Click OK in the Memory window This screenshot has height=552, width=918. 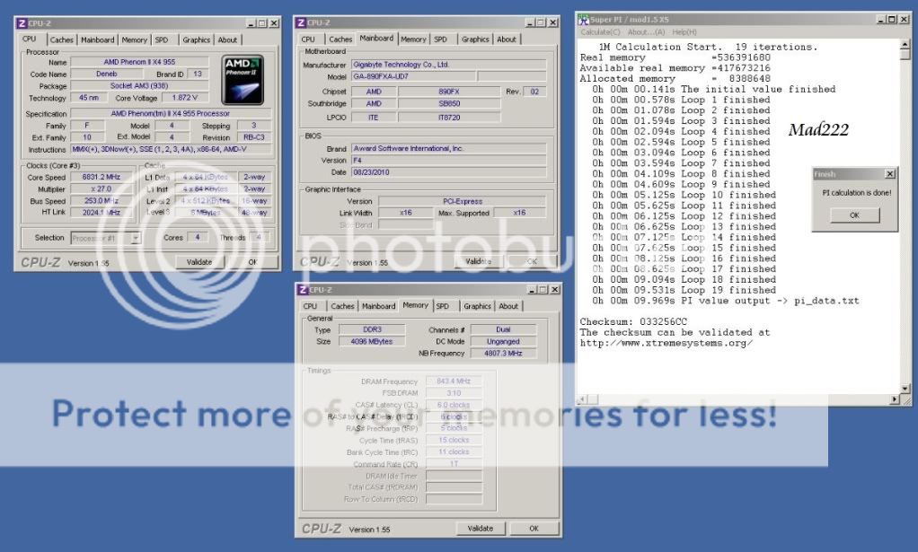(x=534, y=528)
